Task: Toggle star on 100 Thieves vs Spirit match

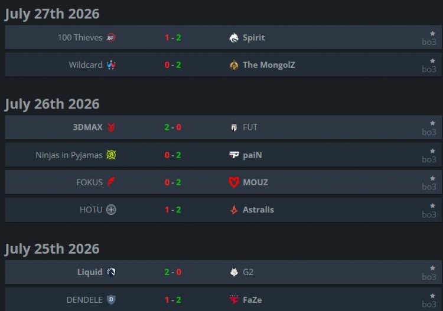Action: pos(432,34)
